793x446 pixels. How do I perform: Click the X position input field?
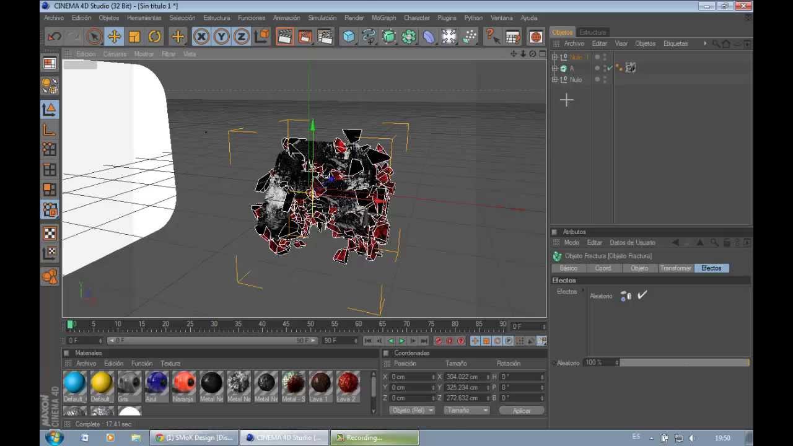tap(413, 377)
